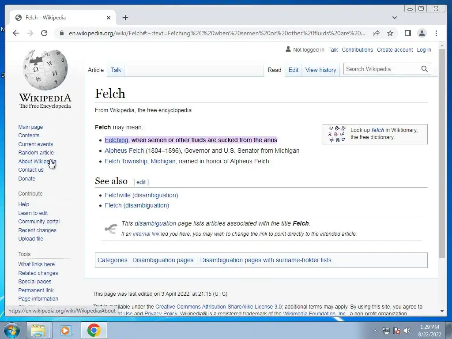Switch to the Article tab
Viewport: 452px width, 339px height.
point(96,70)
